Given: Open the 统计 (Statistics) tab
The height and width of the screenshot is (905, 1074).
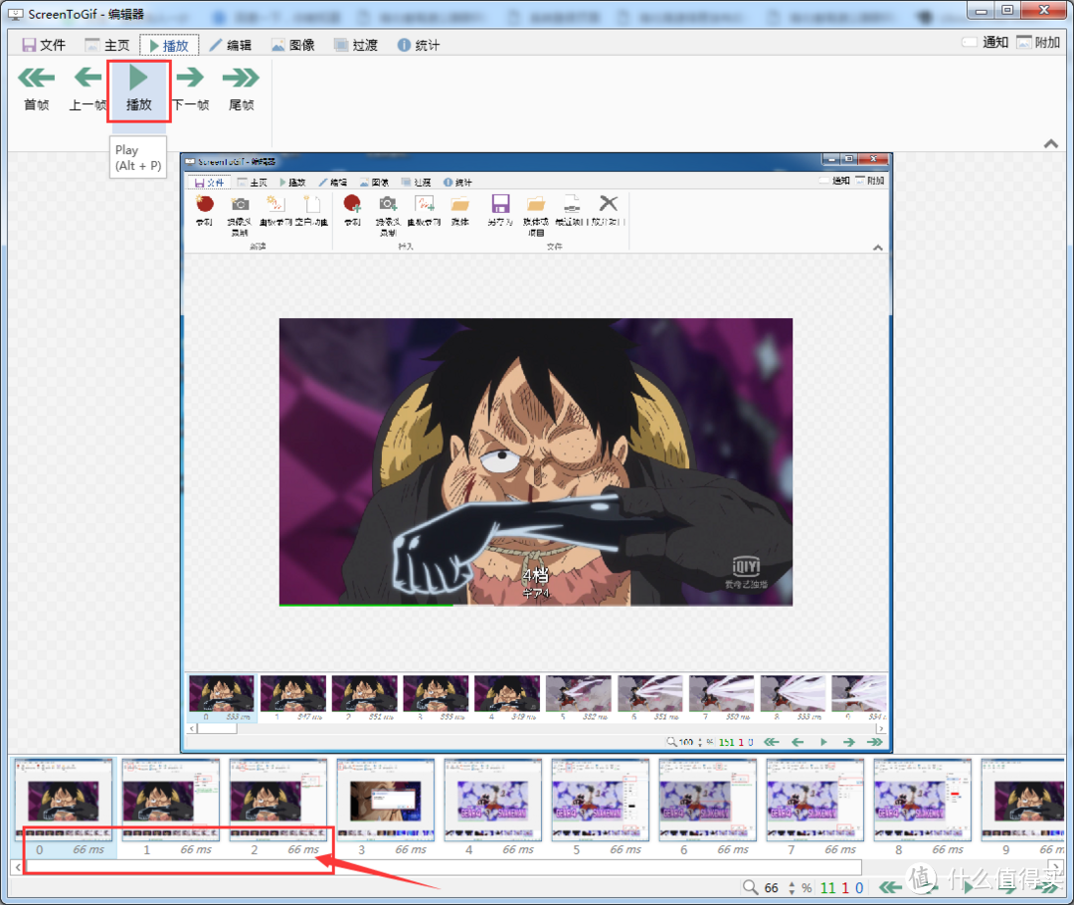Looking at the screenshot, I should click(x=419, y=45).
